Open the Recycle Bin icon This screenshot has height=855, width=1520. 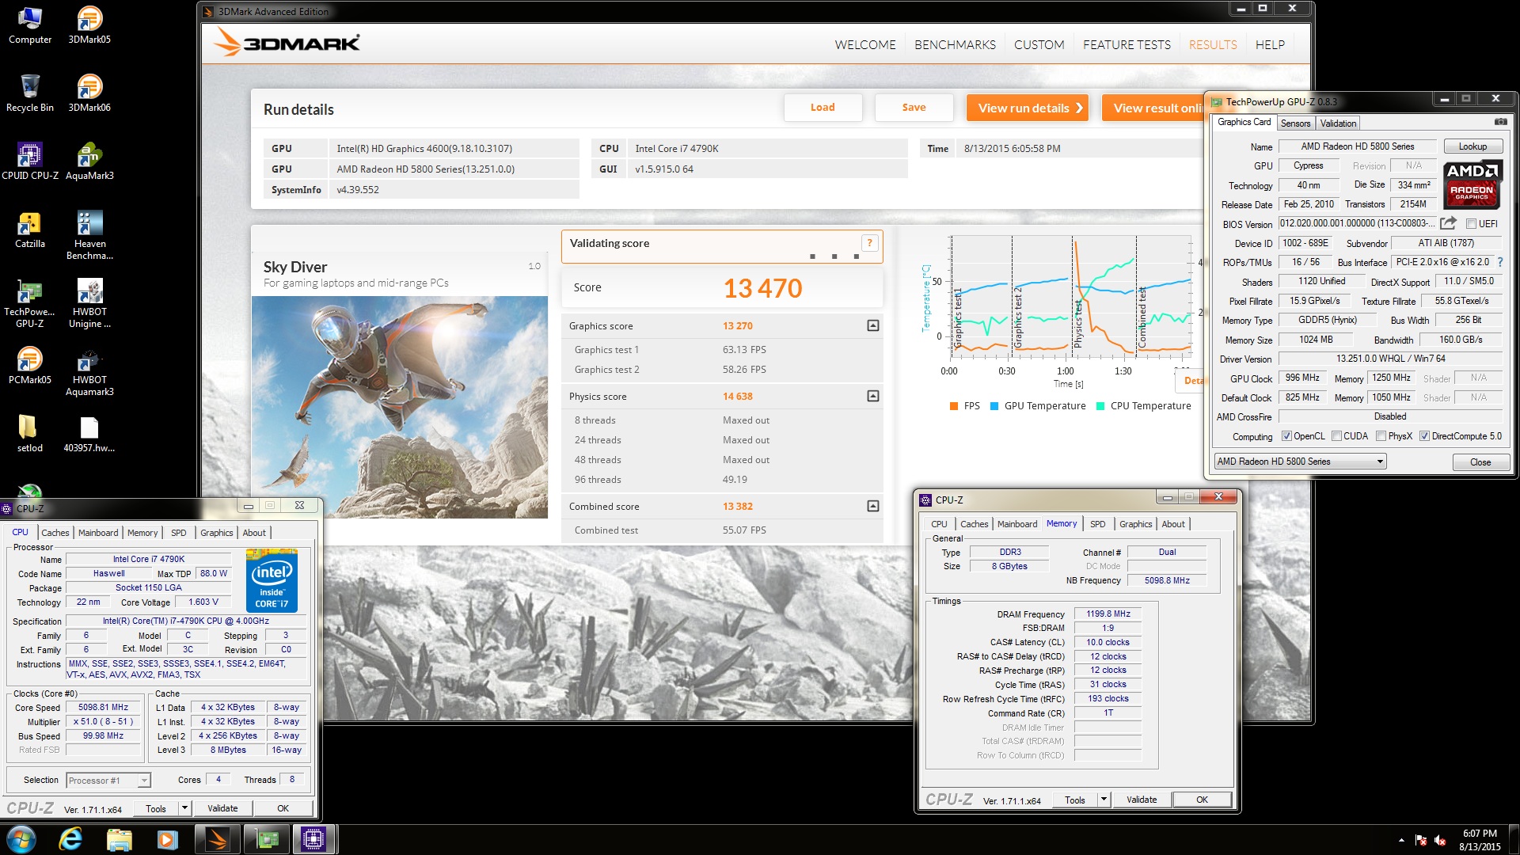[x=29, y=93]
